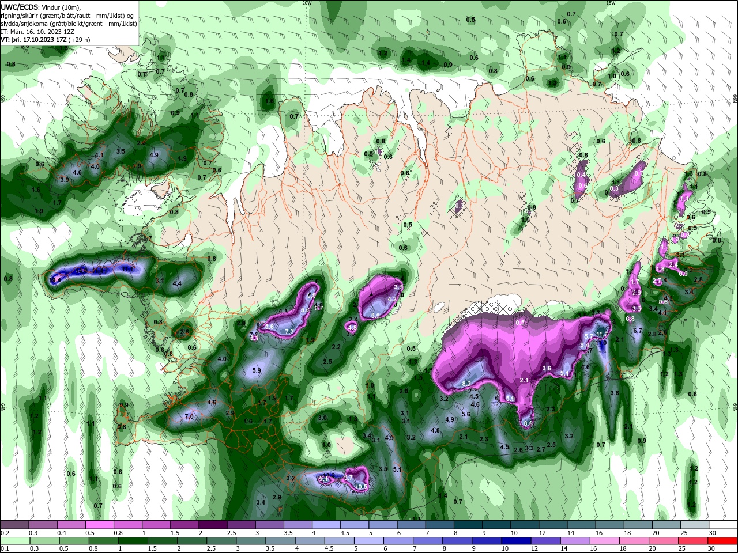Pick the 0.5 green swatch in the lower legend row
The image size is (738, 553).
[x=74, y=541]
